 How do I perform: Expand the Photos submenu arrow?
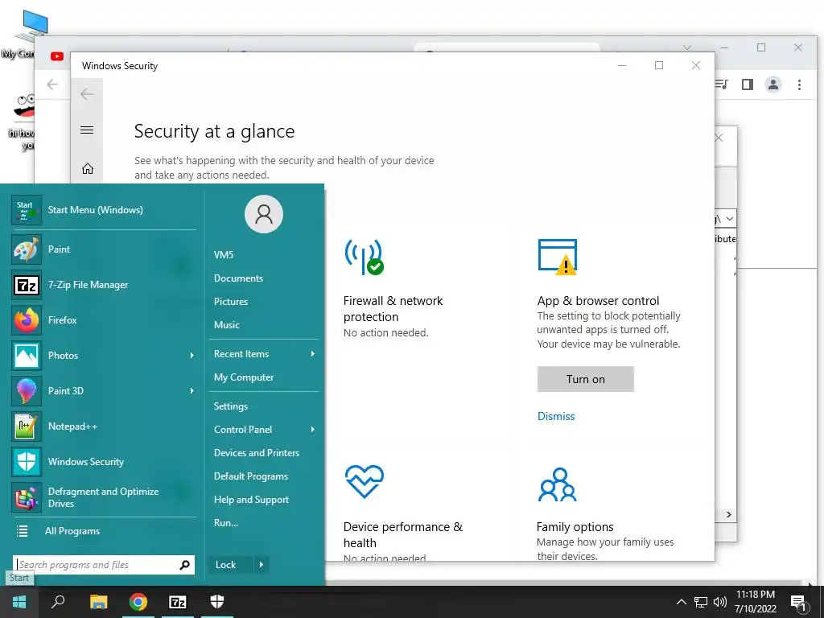[x=192, y=356]
